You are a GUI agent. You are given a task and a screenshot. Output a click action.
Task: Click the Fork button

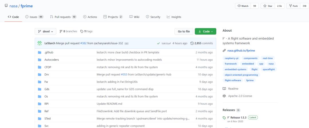pos(294,6)
